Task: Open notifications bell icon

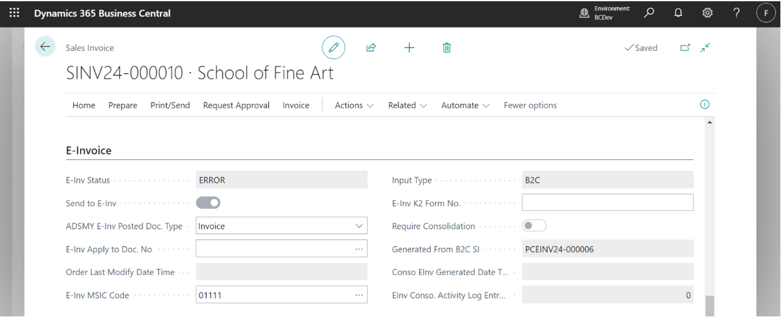Action: (678, 13)
